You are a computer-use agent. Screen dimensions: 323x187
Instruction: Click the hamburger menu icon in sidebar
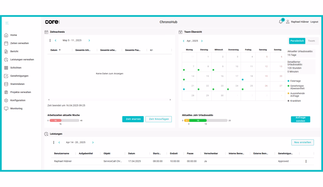tap(7, 23)
